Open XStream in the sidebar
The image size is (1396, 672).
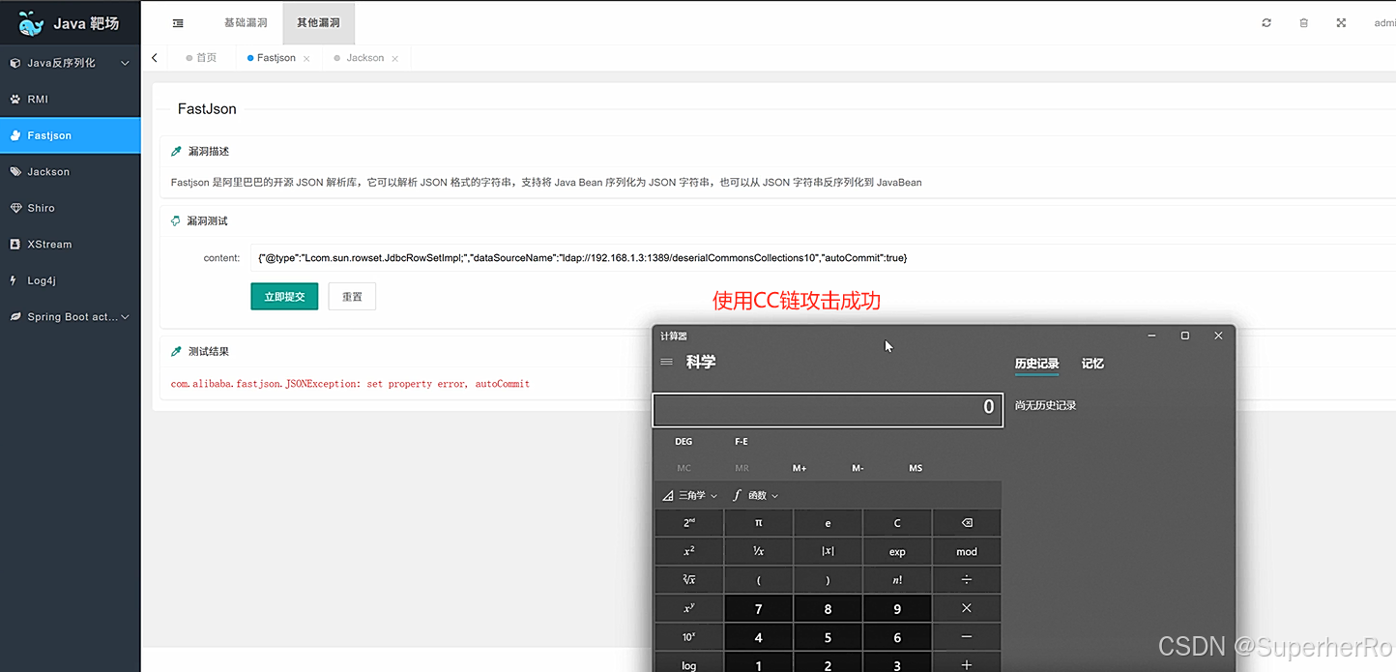tap(70, 245)
